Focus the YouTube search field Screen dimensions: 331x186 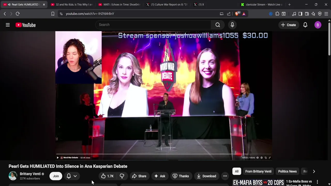point(153,25)
